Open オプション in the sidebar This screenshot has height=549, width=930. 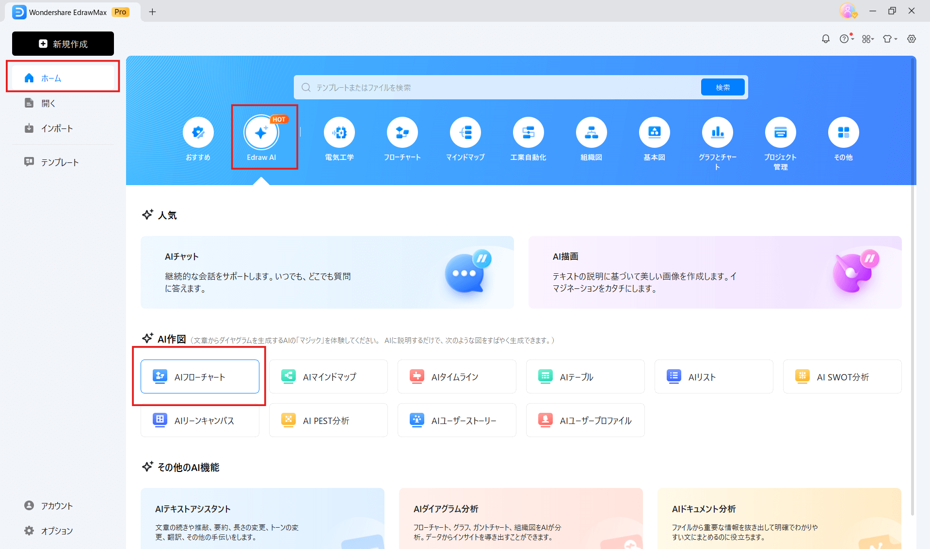tap(63, 531)
